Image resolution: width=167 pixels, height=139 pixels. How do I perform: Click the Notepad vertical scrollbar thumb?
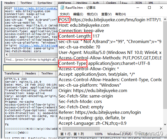click(x=165, y=65)
